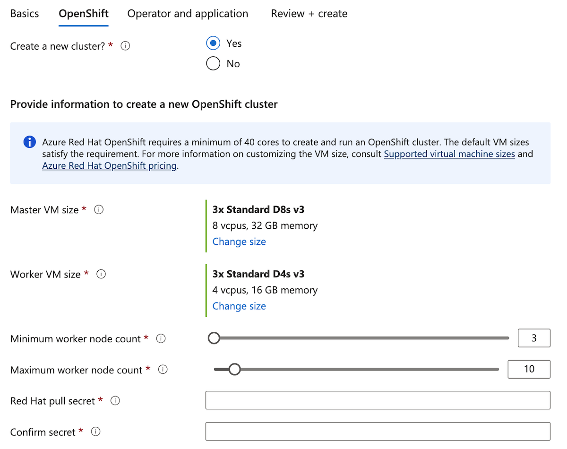Viewport: 567px width, 449px height.
Task: Show info tooltip for Create a new cluster
Action: pos(125,46)
